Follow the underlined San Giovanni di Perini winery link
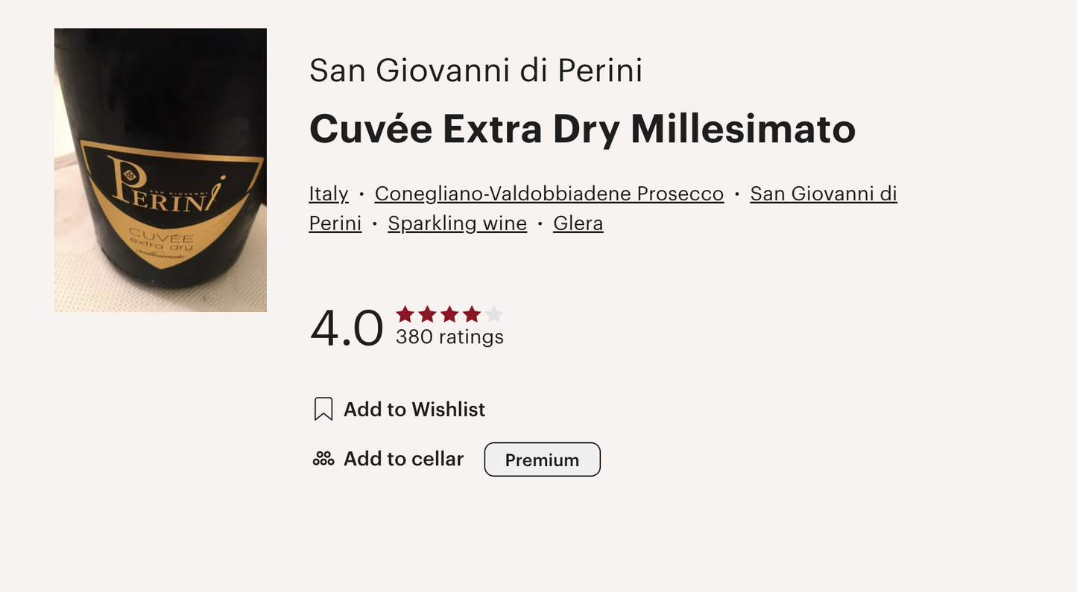Image resolution: width=1077 pixels, height=592 pixels. click(x=823, y=194)
